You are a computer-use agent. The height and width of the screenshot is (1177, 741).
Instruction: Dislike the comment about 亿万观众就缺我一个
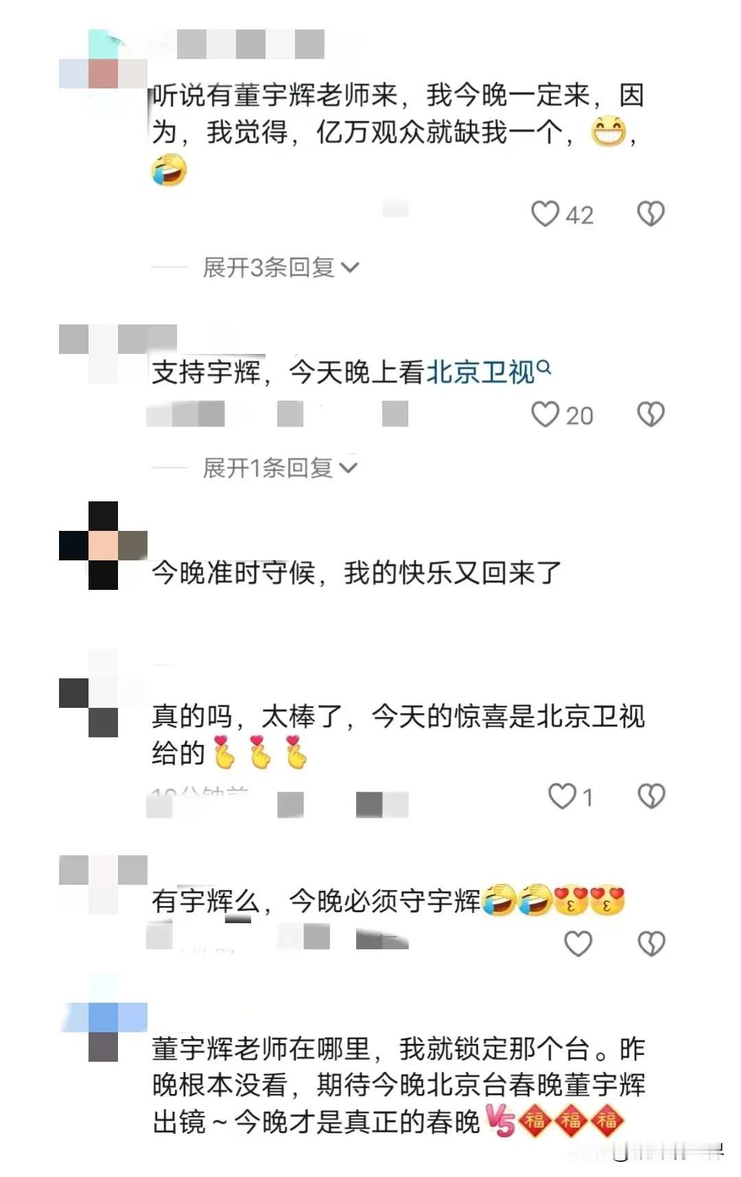(x=650, y=214)
